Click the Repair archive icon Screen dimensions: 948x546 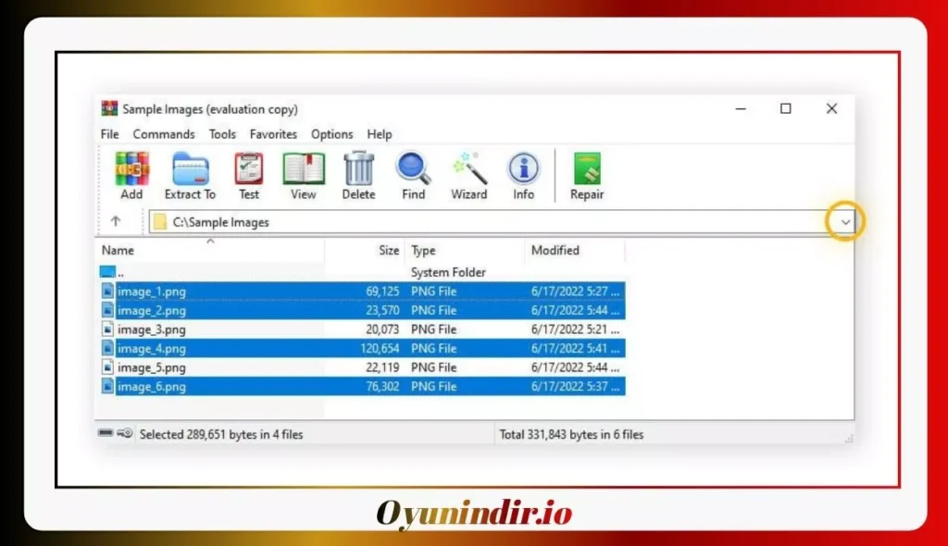click(x=587, y=168)
